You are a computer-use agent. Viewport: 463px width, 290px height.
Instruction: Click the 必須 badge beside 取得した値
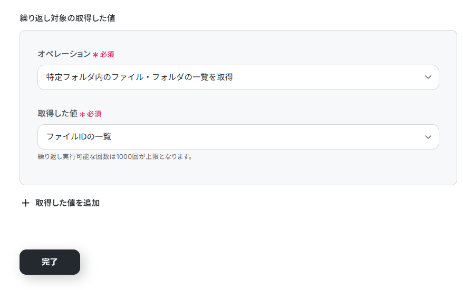click(x=94, y=114)
